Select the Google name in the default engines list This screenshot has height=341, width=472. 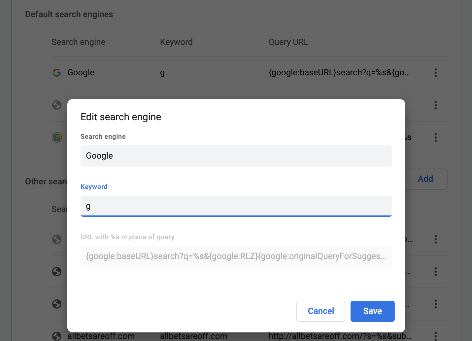click(81, 73)
